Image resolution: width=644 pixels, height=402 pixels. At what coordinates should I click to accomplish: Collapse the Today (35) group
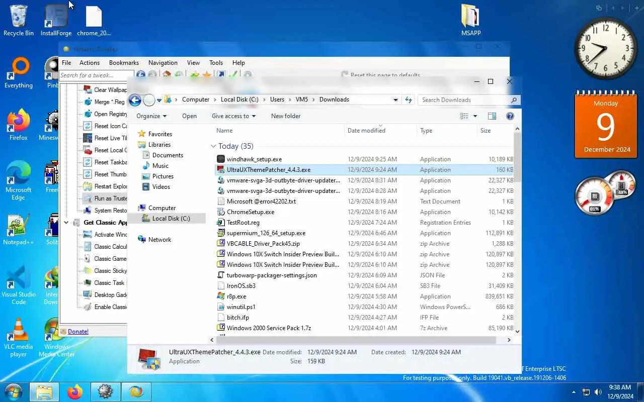point(213,146)
